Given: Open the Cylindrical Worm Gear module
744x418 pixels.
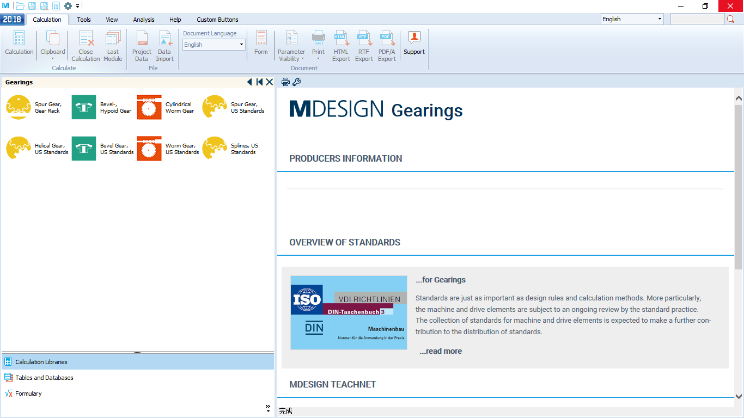Looking at the screenshot, I should pyautogui.click(x=166, y=107).
